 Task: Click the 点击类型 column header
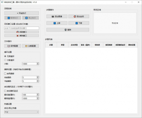(74, 45)
